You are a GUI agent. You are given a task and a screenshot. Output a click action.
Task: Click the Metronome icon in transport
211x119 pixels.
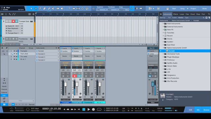141,108
